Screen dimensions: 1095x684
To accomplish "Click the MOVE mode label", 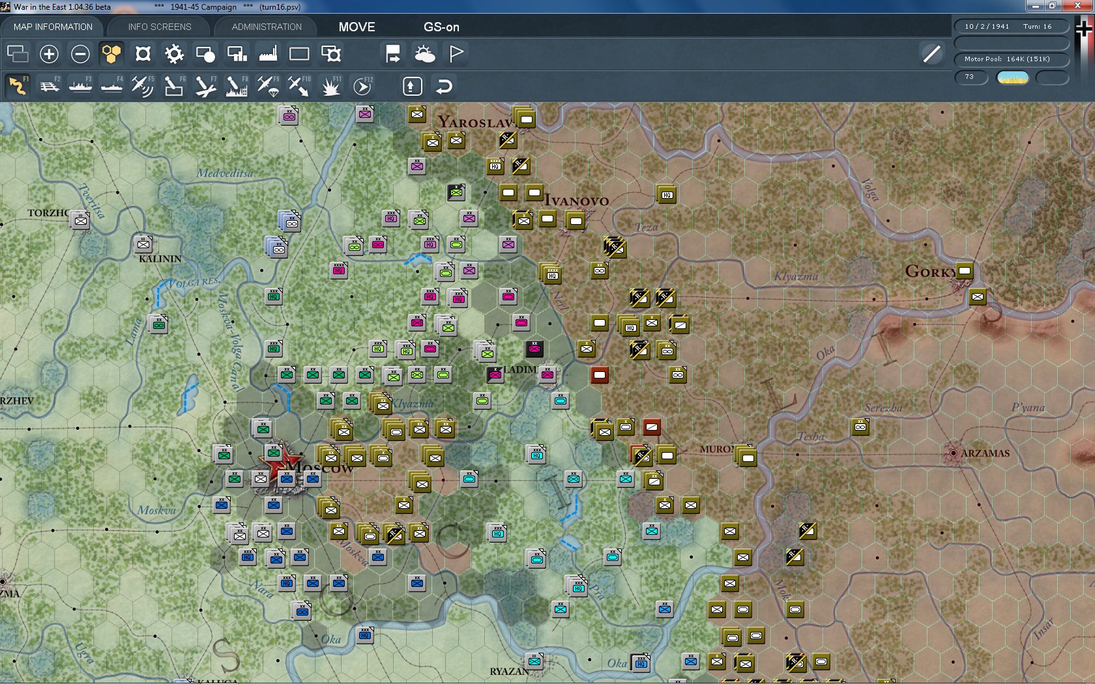I will [357, 27].
